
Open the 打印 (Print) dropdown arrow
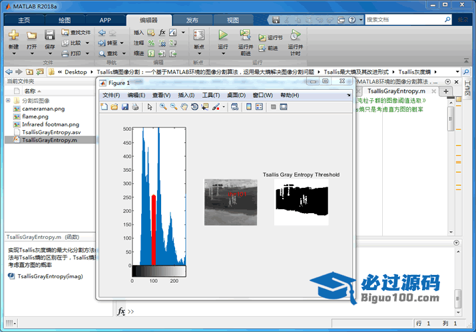click(x=87, y=54)
